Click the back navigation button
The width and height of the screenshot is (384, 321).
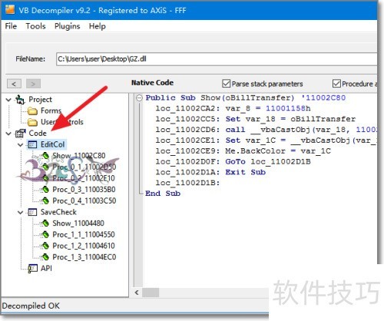tap(14, 84)
